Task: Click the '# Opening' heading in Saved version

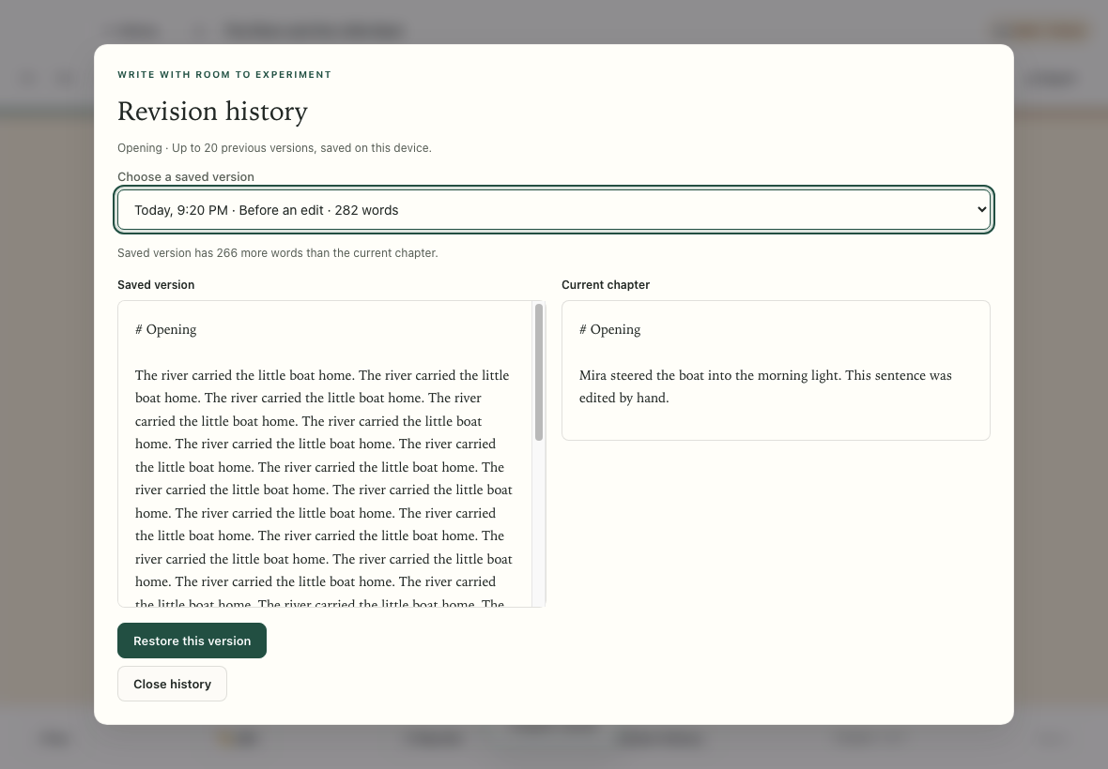Action: pos(166,329)
